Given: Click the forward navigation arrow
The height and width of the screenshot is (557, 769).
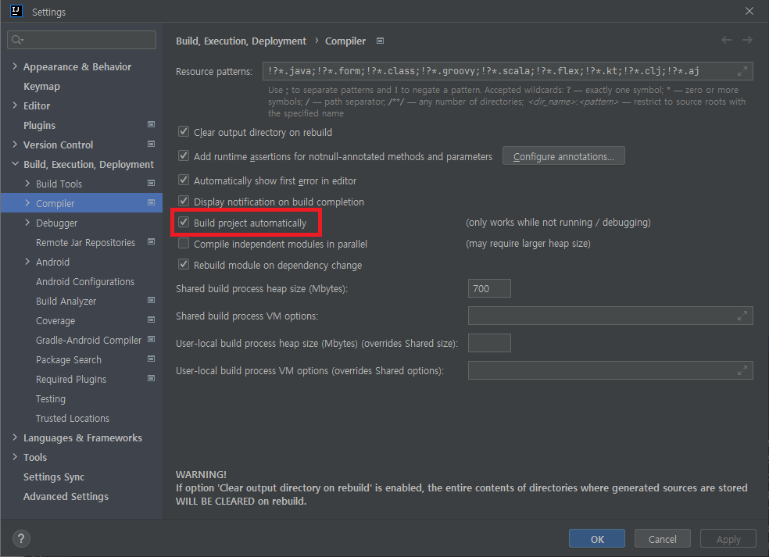Looking at the screenshot, I should (x=747, y=41).
